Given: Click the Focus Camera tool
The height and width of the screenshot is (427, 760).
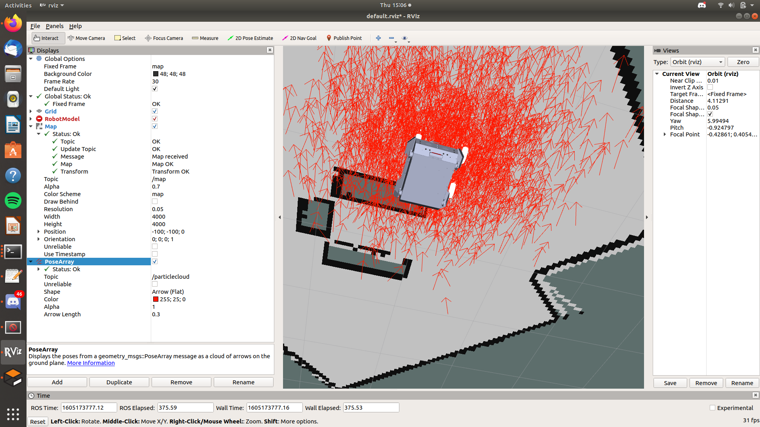Looking at the screenshot, I should point(164,38).
